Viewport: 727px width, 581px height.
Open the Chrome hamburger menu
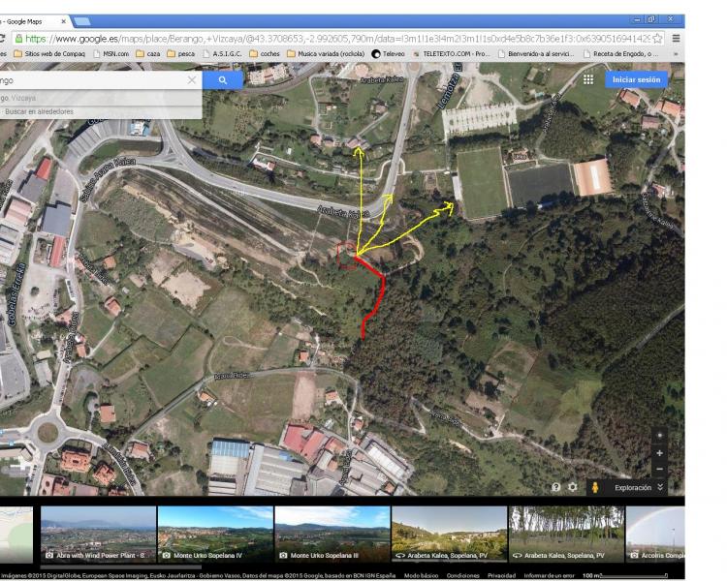pos(676,38)
